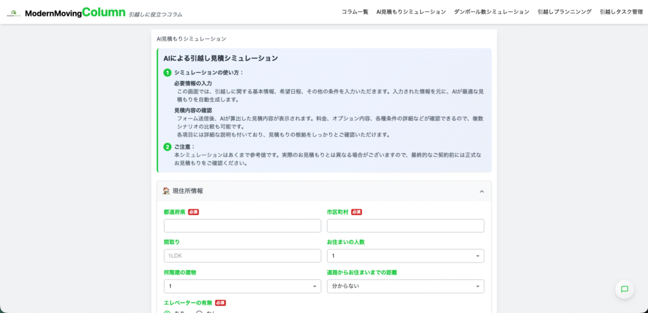The image size is (648, 313).
Task: Go to コラム一覧 in the top navigation
Action: coord(354,12)
